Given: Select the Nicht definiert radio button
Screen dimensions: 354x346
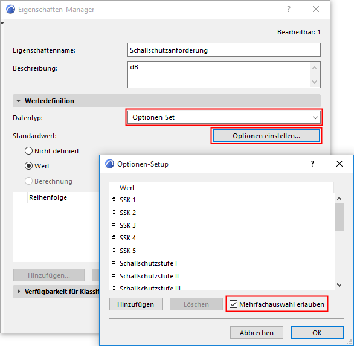Looking at the screenshot, I should [x=28, y=151].
